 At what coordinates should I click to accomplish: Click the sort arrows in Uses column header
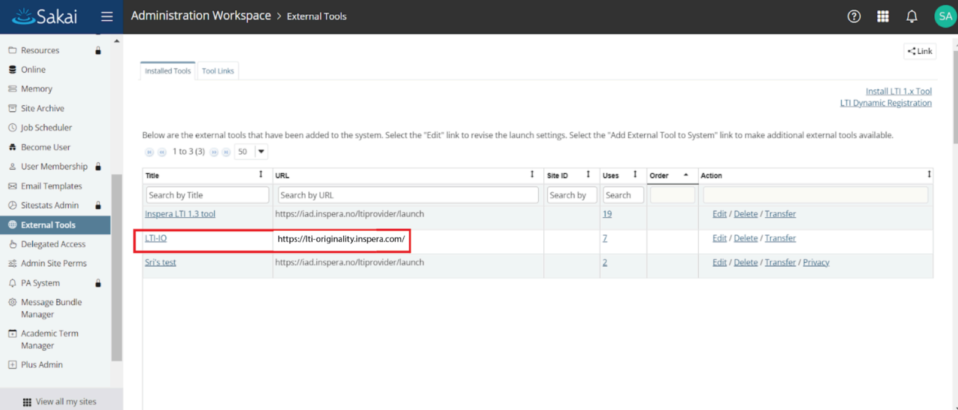pyautogui.click(x=636, y=175)
